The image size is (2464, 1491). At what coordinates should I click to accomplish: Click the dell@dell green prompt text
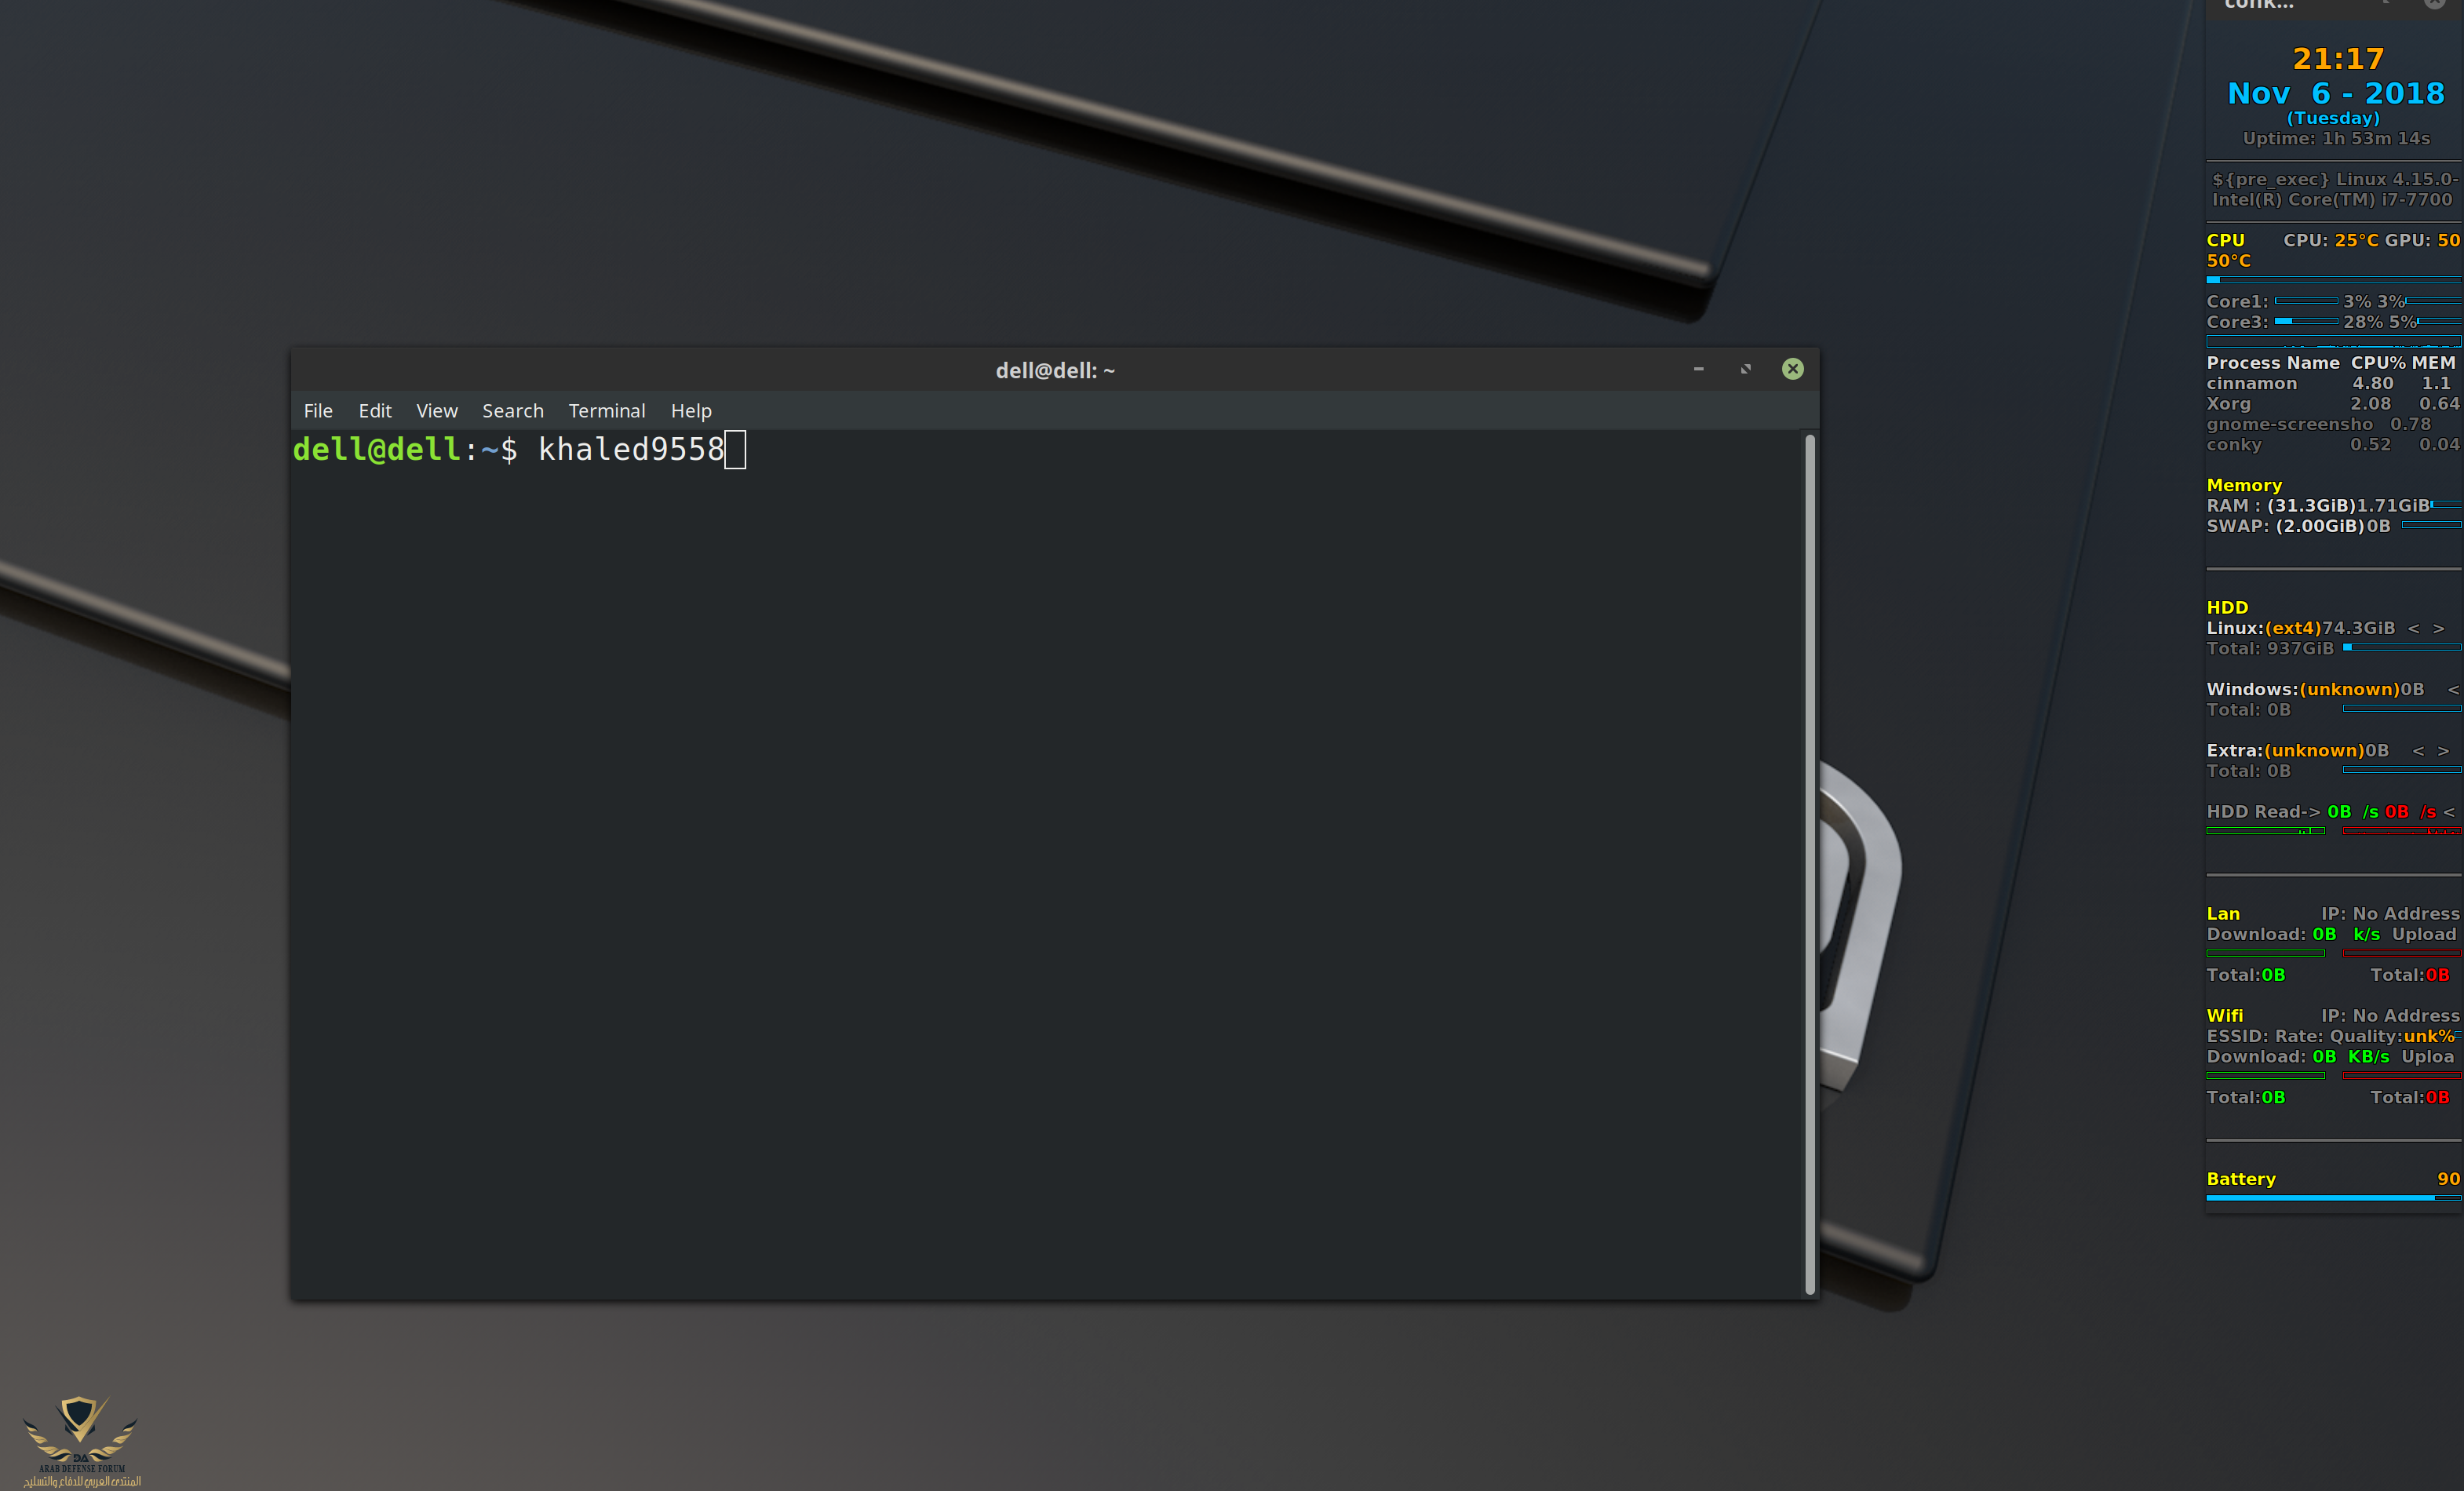376,450
